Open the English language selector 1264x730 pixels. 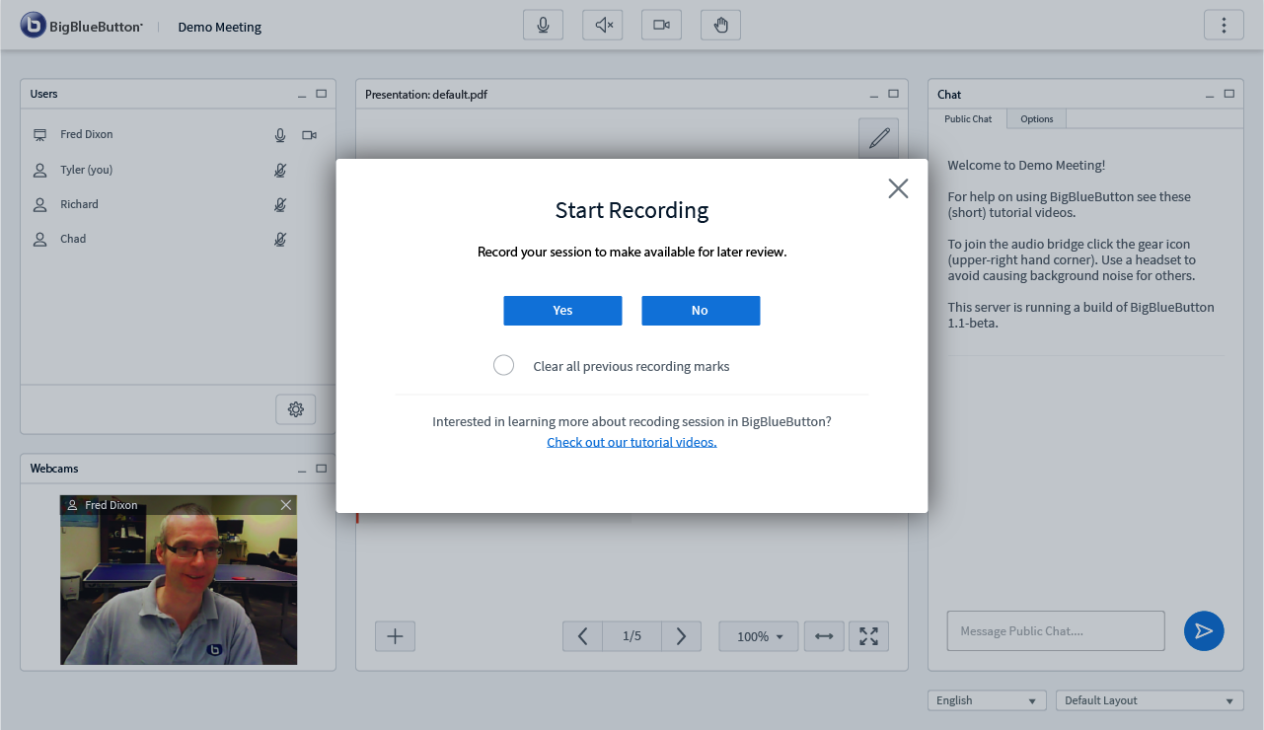(986, 699)
